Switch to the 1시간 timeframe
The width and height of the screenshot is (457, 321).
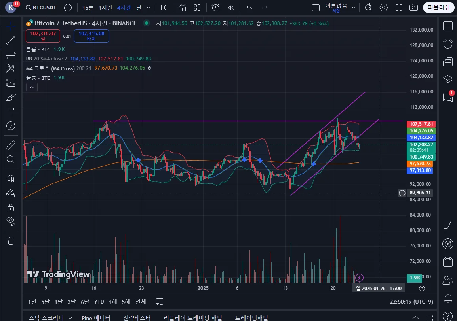(105, 8)
